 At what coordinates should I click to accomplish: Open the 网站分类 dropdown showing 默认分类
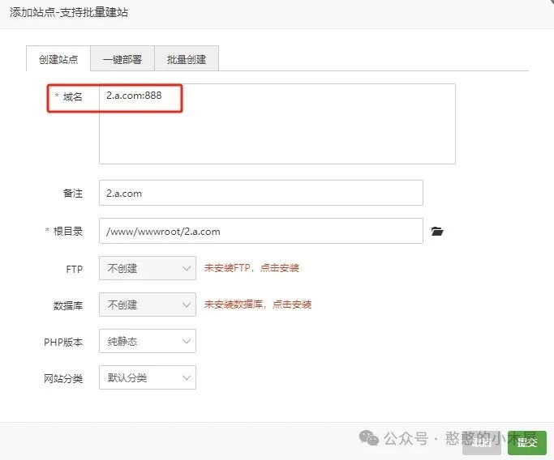[x=147, y=377]
